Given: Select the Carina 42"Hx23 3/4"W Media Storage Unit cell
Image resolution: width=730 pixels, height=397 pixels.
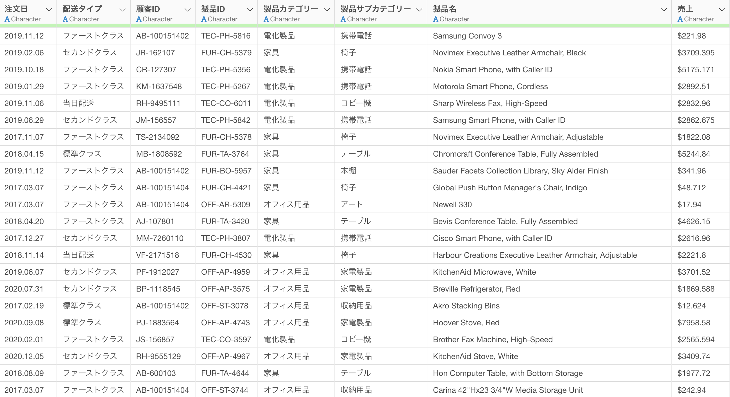Looking at the screenshot, I should [549, 390].
